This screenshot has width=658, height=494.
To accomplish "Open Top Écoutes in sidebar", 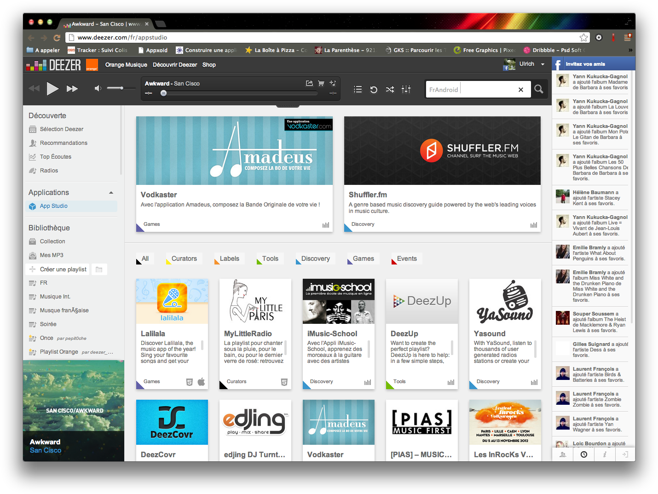I will tap(56, 157).
